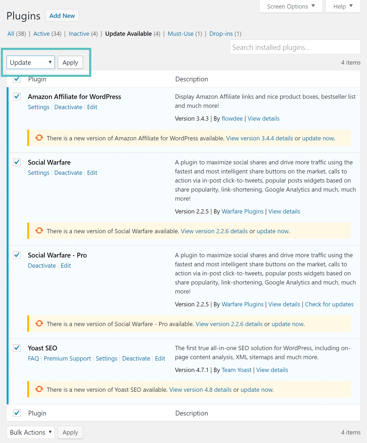Open Warfare Plugins author link for Social Warfare

[x=243, y=211]
